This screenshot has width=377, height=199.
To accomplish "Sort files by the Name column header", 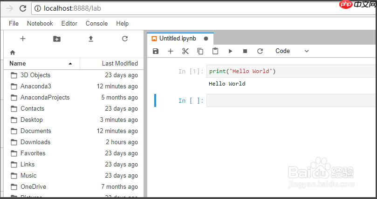I will [18, 64].
